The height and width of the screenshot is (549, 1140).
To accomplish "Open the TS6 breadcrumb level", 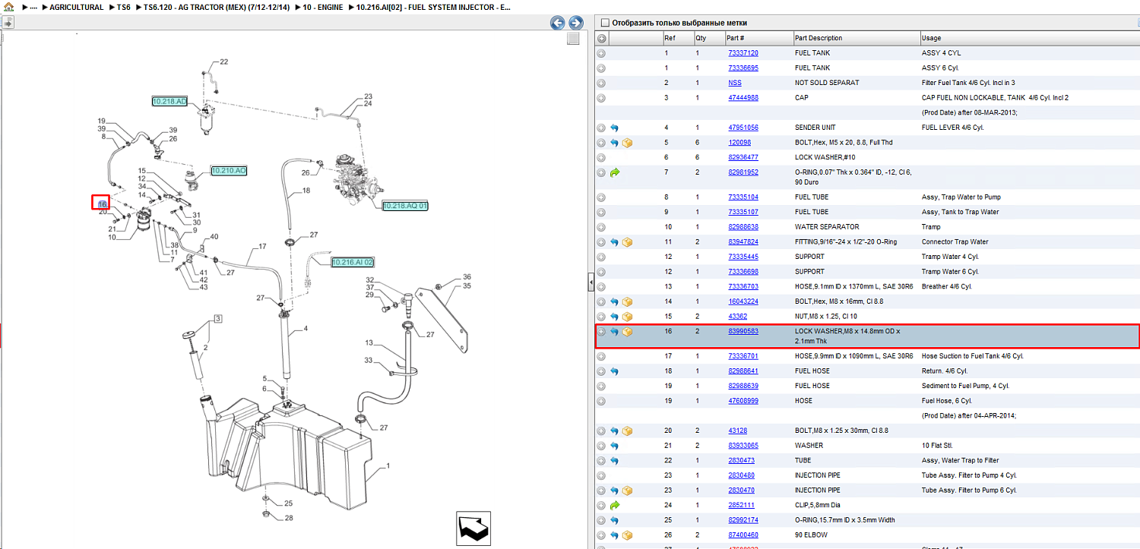I will (x=124, y=7).
